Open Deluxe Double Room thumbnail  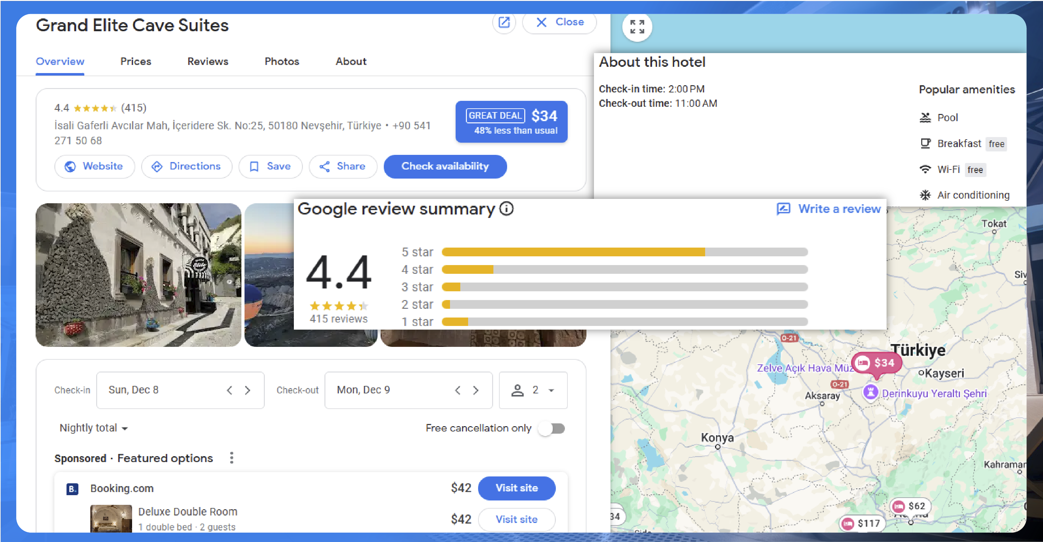[x=111, y=519]
